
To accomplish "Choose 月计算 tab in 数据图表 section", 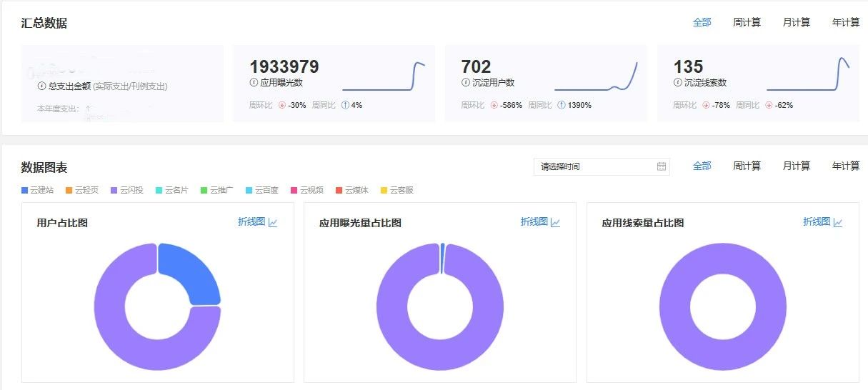I will pyautogui.click(x=796, y=166).
